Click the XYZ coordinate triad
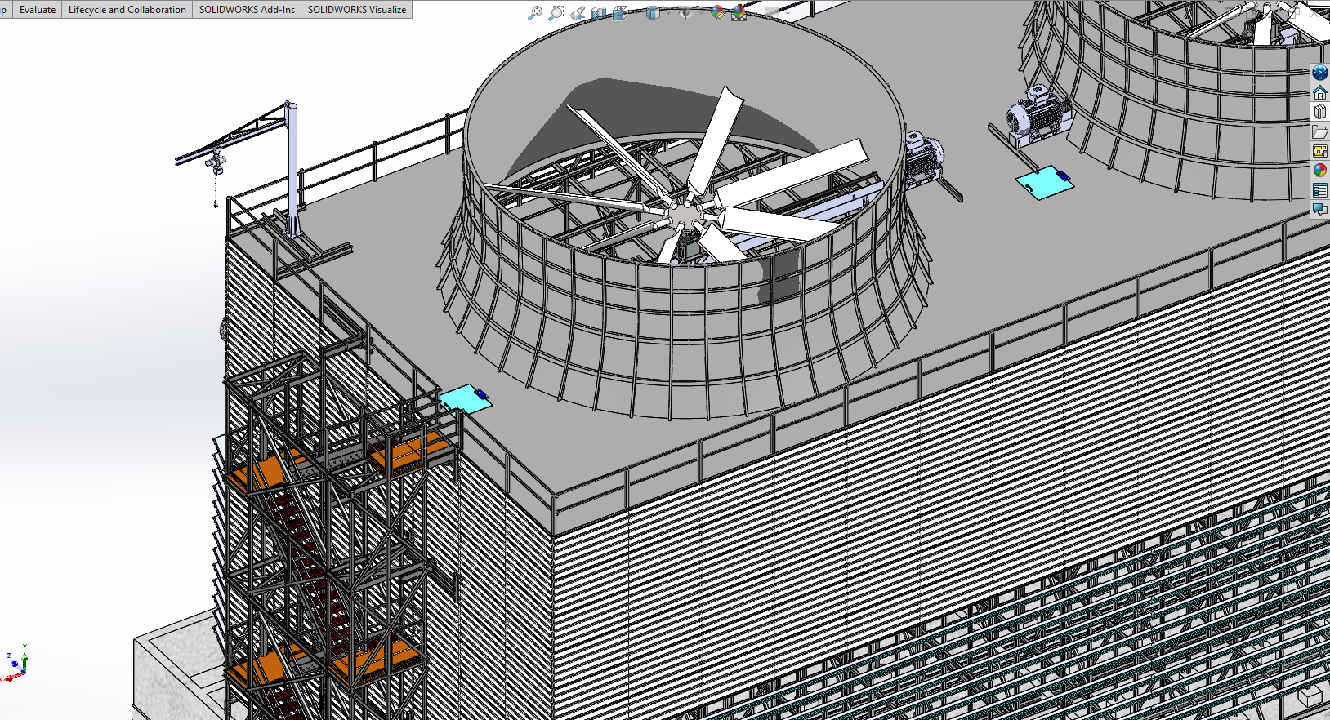Viewport: 1330px width, 720px height. (x=16, y=663)
